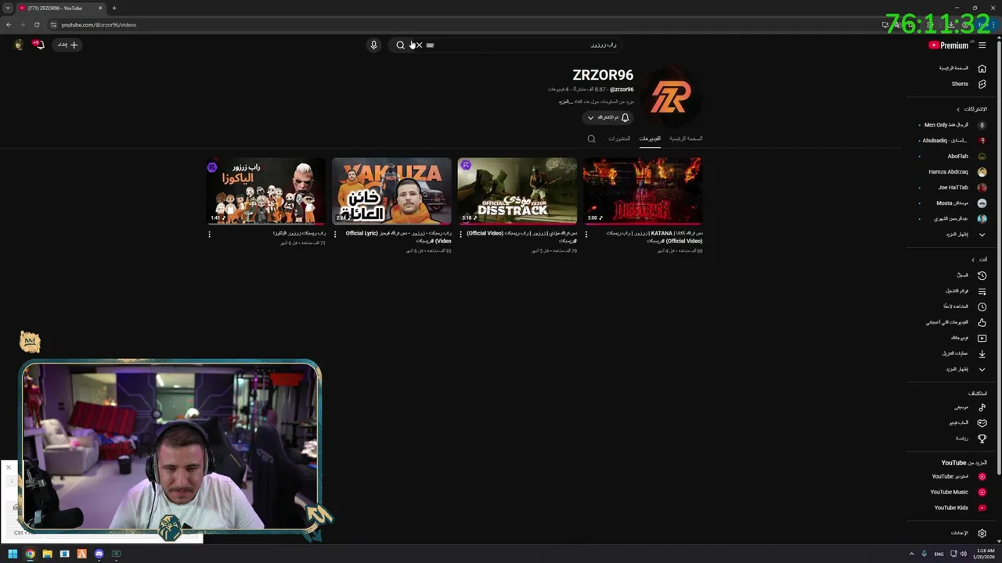
Task: Open the Windows Start menu
Action: point(13,554)
